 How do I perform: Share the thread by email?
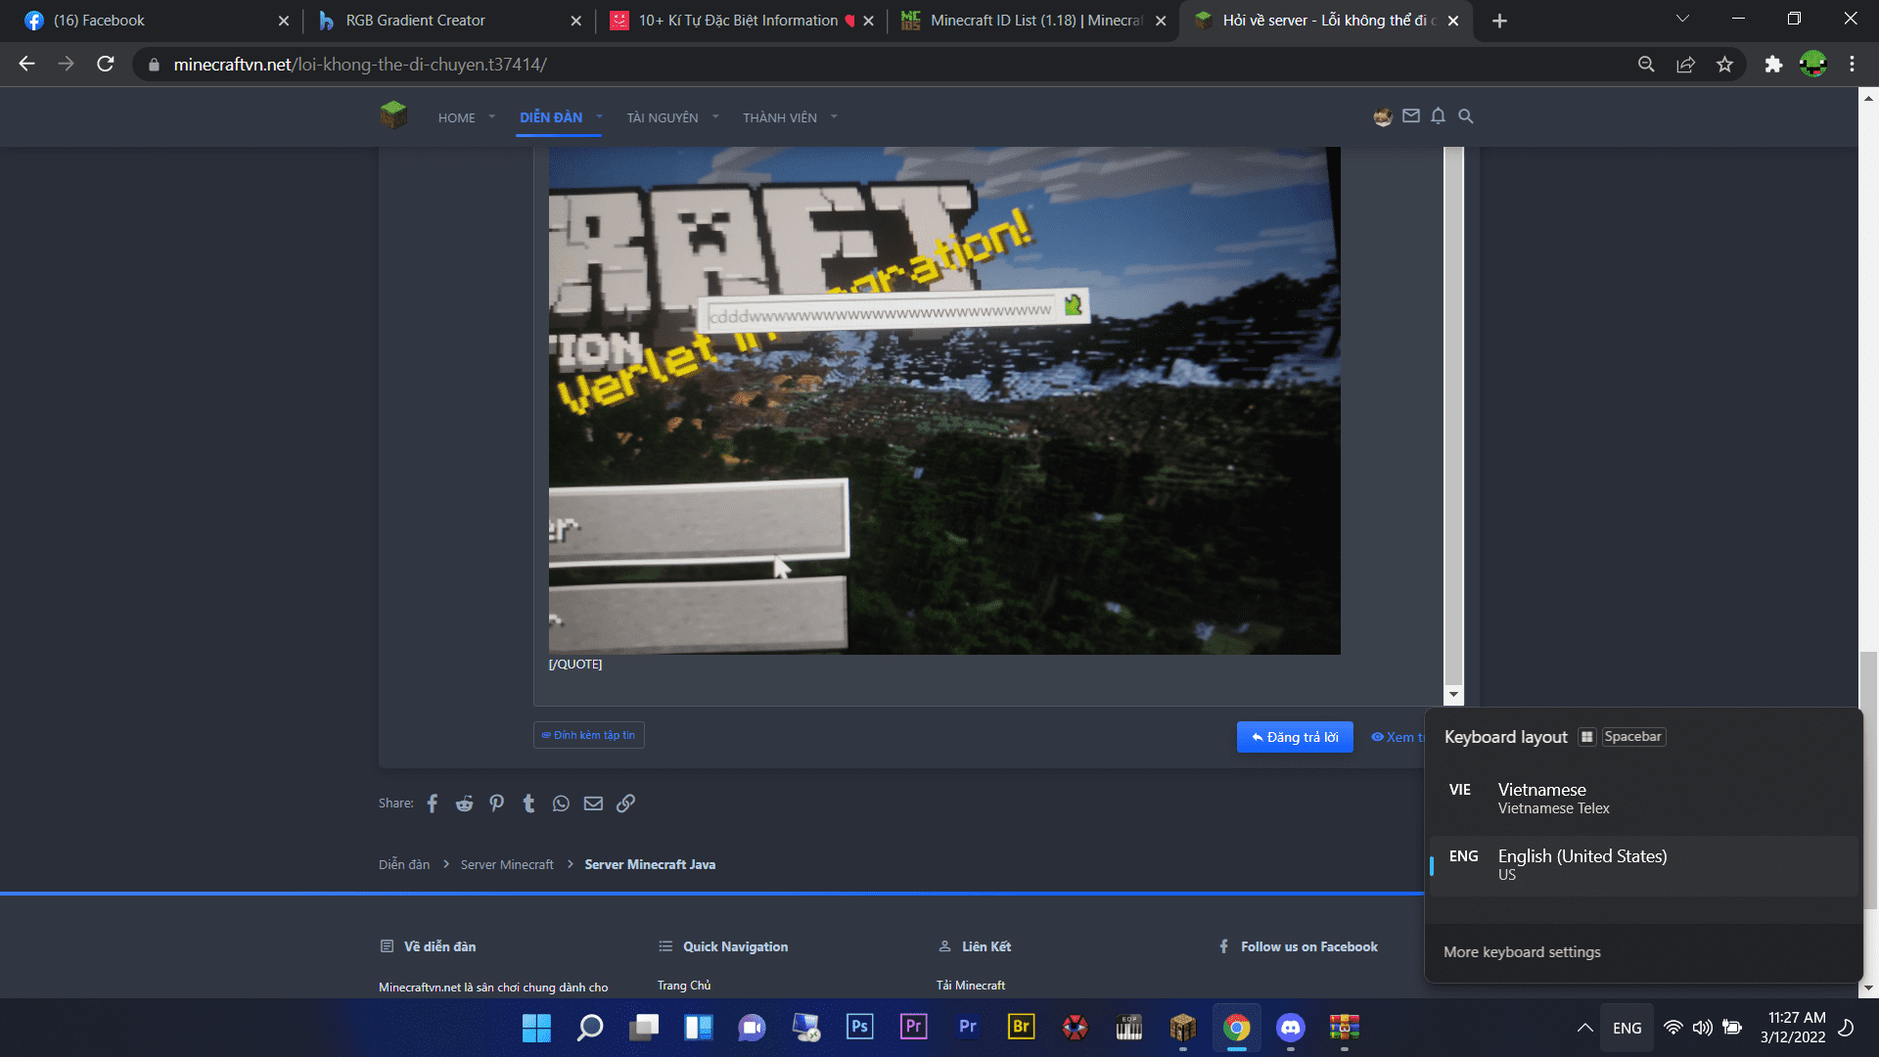(593, 804)
